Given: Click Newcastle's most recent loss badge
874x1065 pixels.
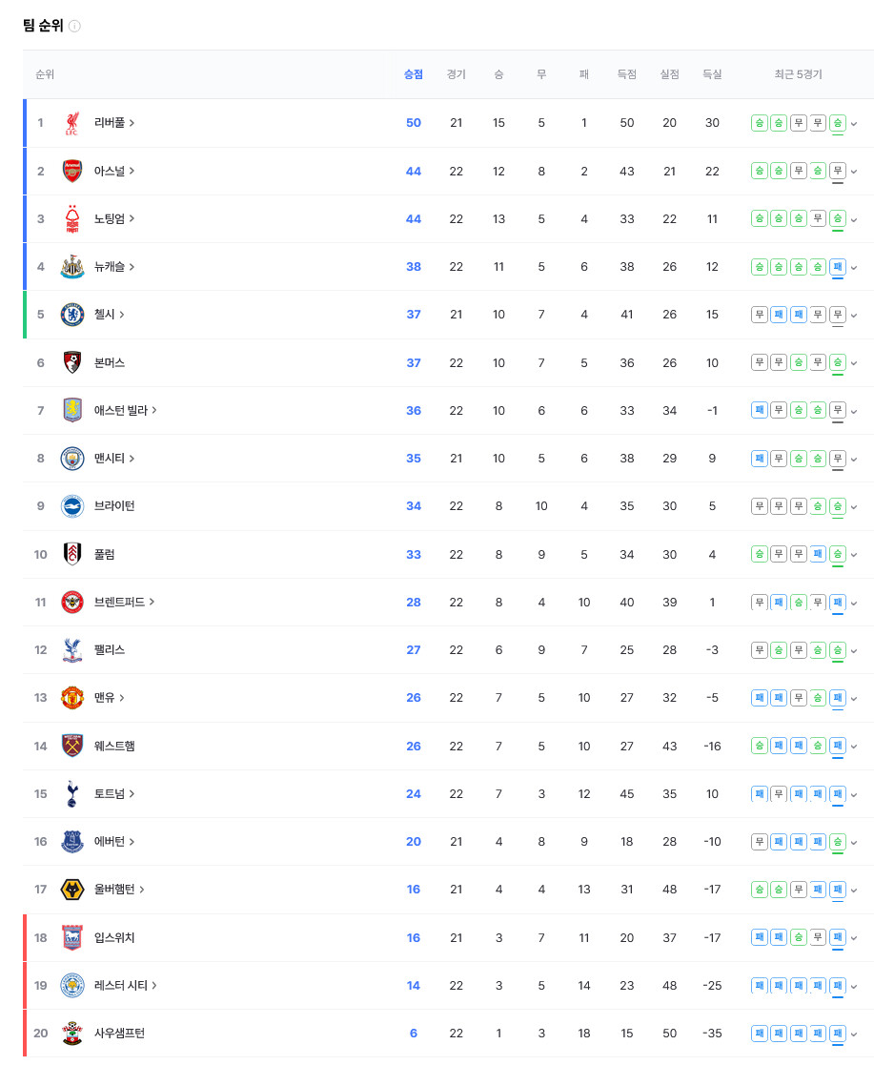Looking at the screenshot, I should [838, 267].
